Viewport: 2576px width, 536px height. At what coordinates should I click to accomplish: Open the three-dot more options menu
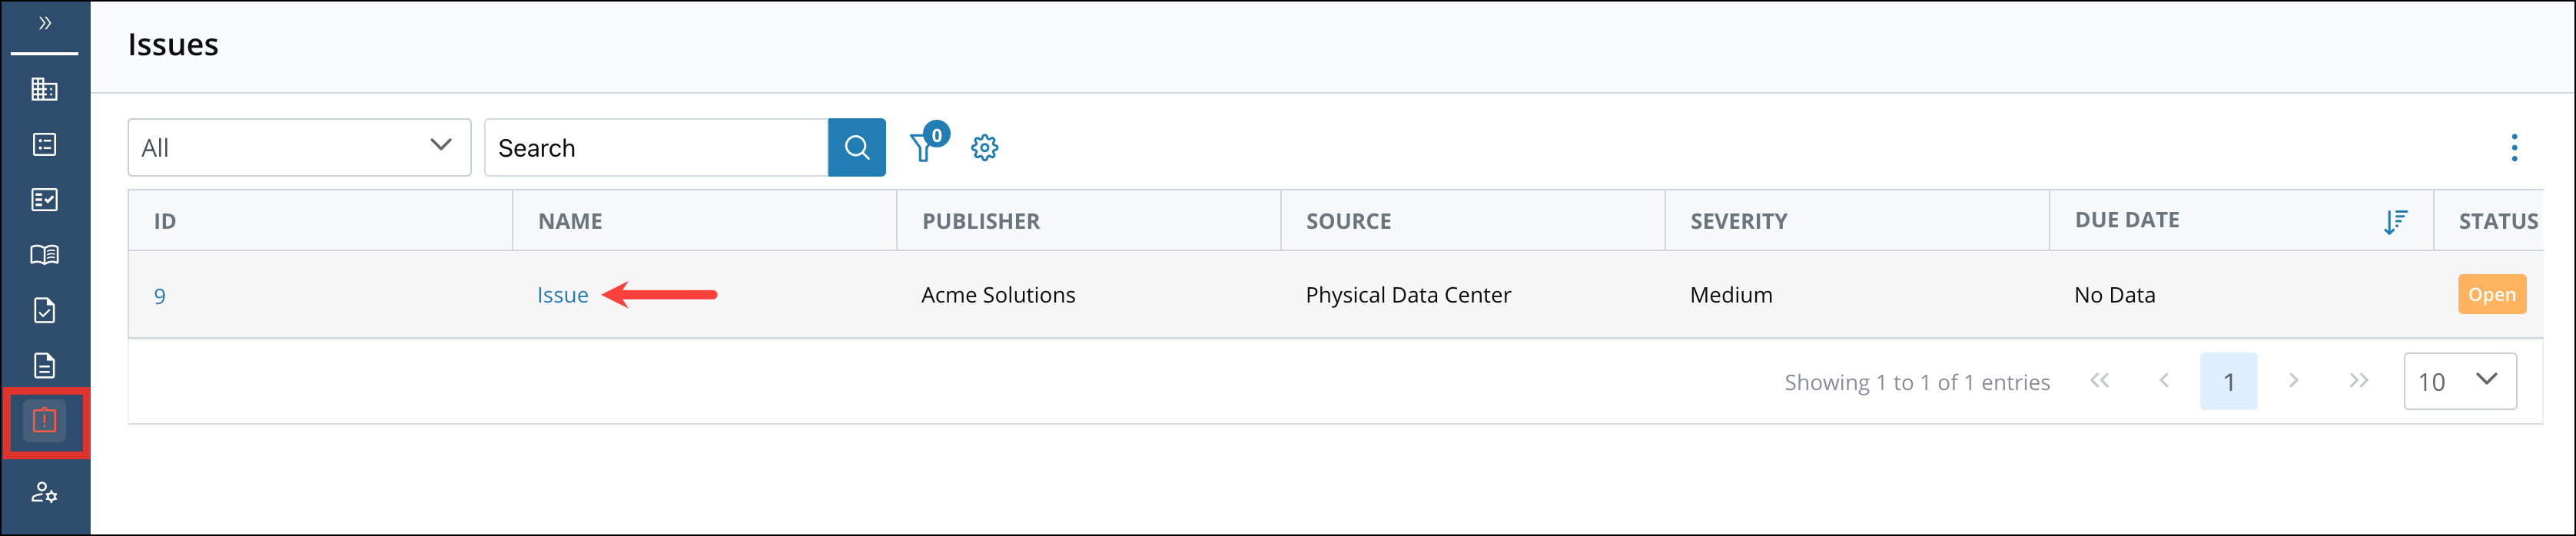pyautogui.click(x=2514, y=147)
